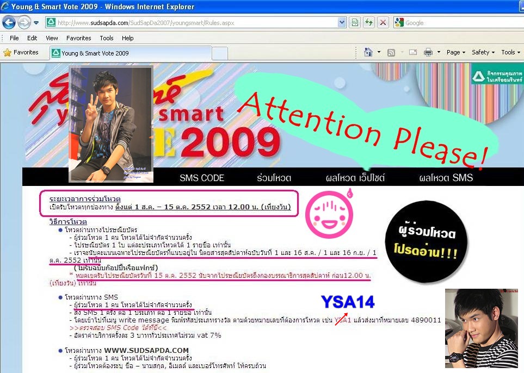Open the ร่วมโหวต navigation link
The height and width of the screenshot is (373, 524).
coord(274,178)
